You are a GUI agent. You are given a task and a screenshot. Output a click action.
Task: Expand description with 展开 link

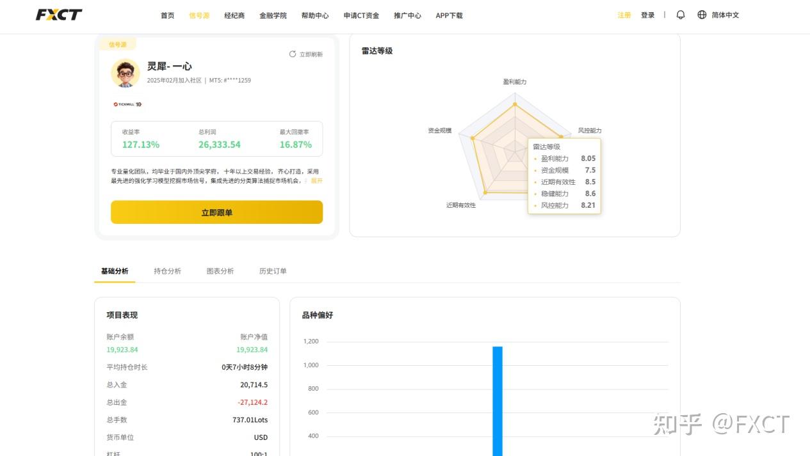pos(317,181)
